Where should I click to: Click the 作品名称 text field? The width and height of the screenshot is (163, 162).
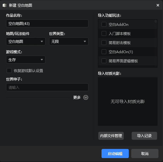47,23
